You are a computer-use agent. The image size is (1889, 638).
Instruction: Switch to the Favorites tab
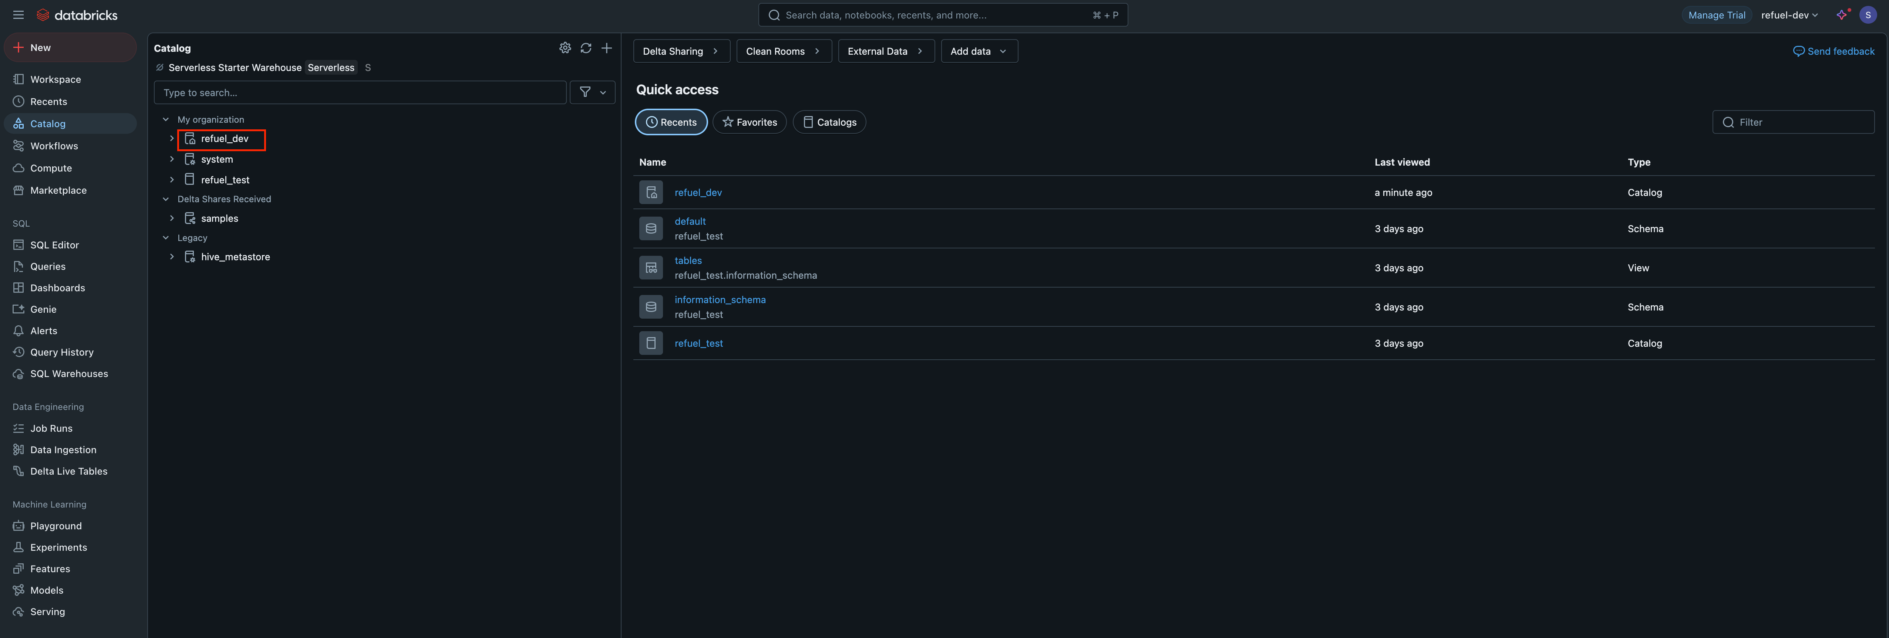pos(749,122)
